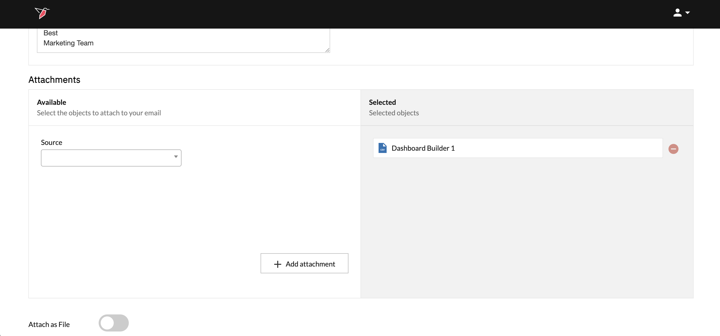Click the hummingbird logo in header
Image resolution: width=720 pixels, height=336 pixels.
pos(42,13)
